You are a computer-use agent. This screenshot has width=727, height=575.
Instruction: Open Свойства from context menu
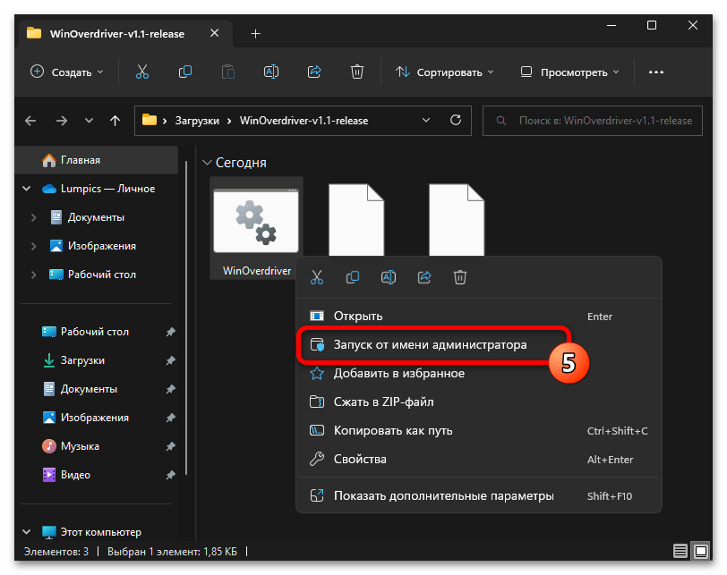[x=478, y=460]
